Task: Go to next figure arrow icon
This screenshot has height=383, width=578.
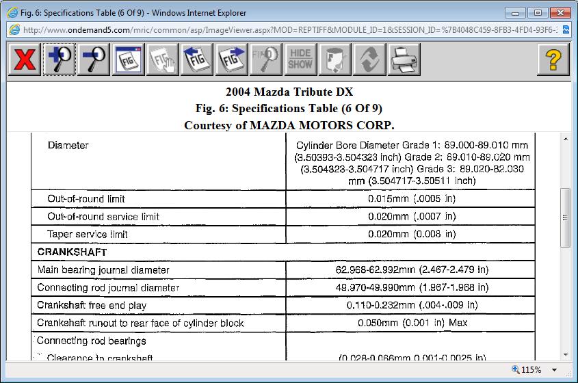Action: 231,60
